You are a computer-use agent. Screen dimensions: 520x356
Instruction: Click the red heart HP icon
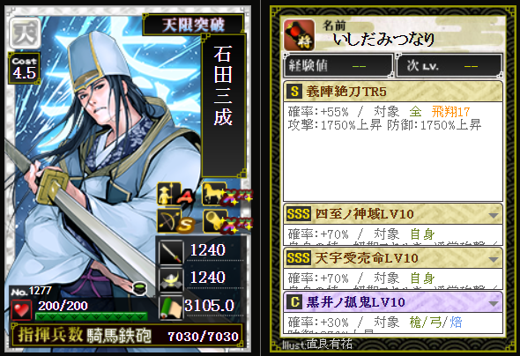click(x=21, y=310)
